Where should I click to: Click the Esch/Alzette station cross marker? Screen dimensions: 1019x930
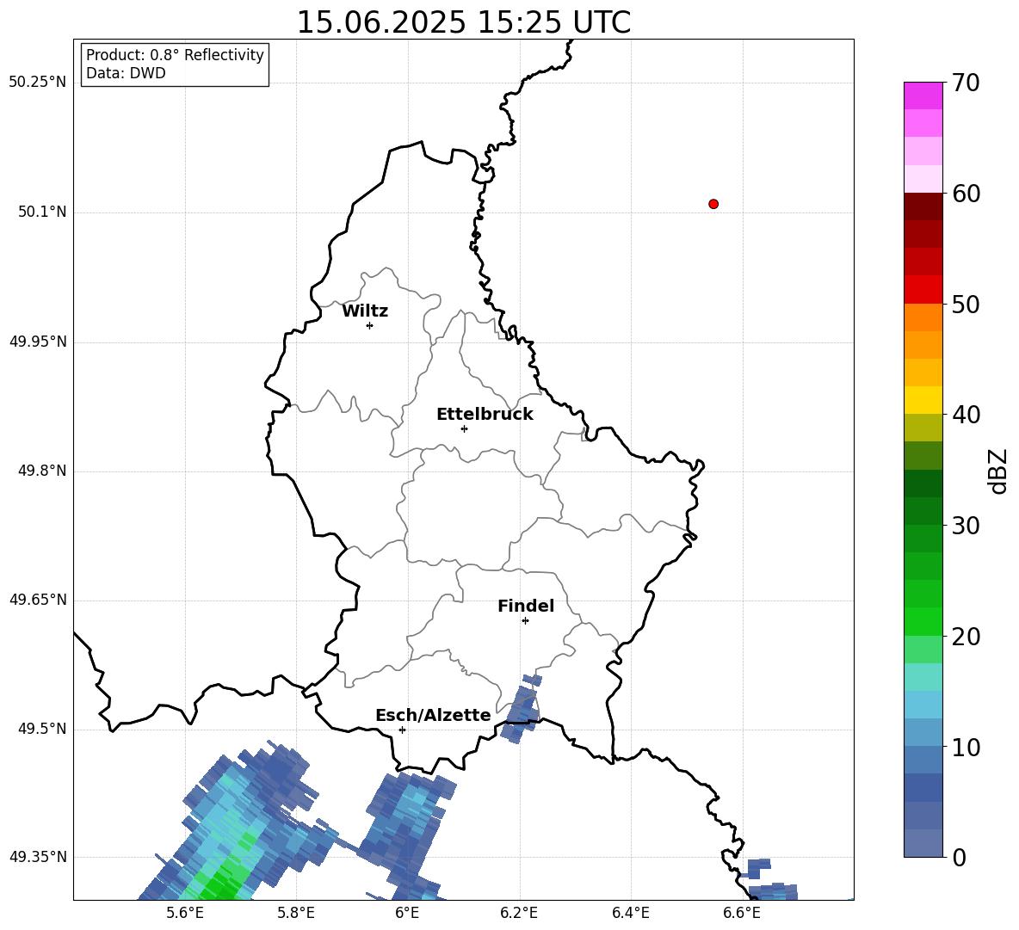click(x=402, y=730)
